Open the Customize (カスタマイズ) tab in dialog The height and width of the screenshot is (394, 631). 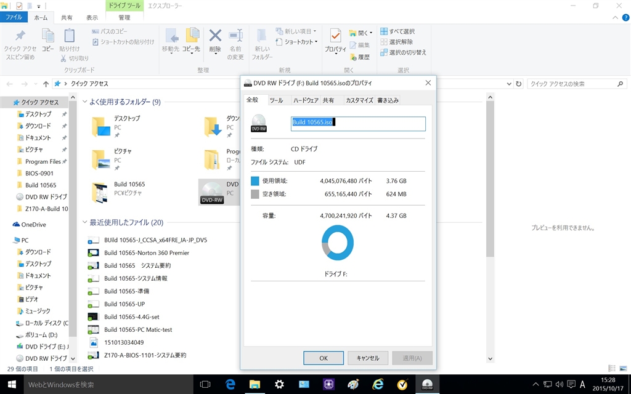coord(359,100)
